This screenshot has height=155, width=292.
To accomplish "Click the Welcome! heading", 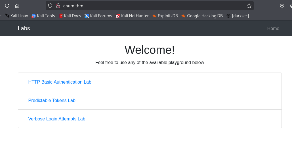I will click(150, 50).
